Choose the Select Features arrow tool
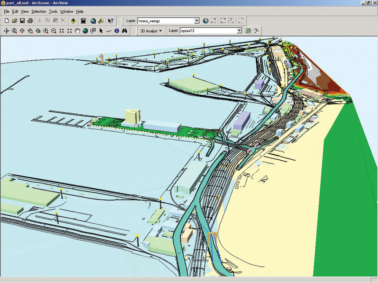Viewport: 378px width, 283px height. click(101, 31)
